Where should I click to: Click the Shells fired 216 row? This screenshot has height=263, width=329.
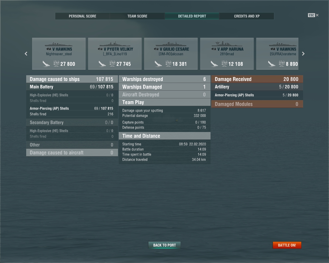[71, 114]
